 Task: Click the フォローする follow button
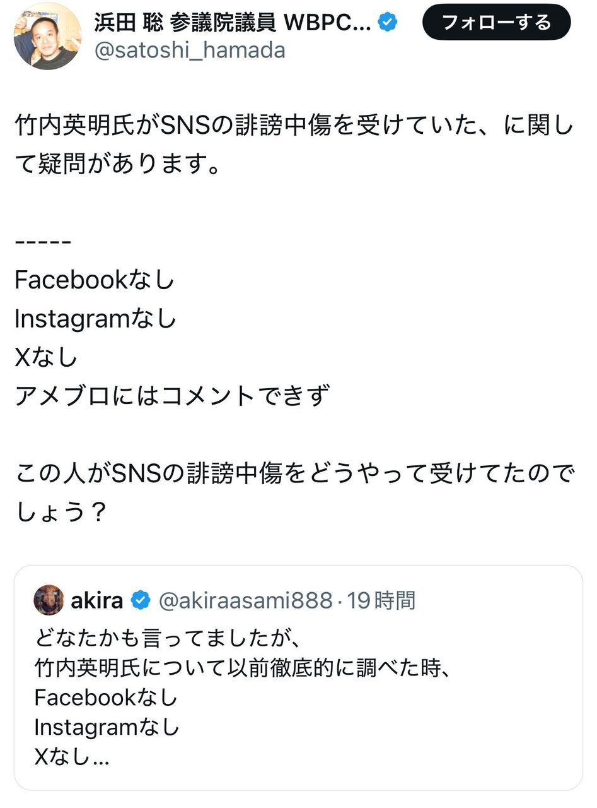click(x=496, y=23)
